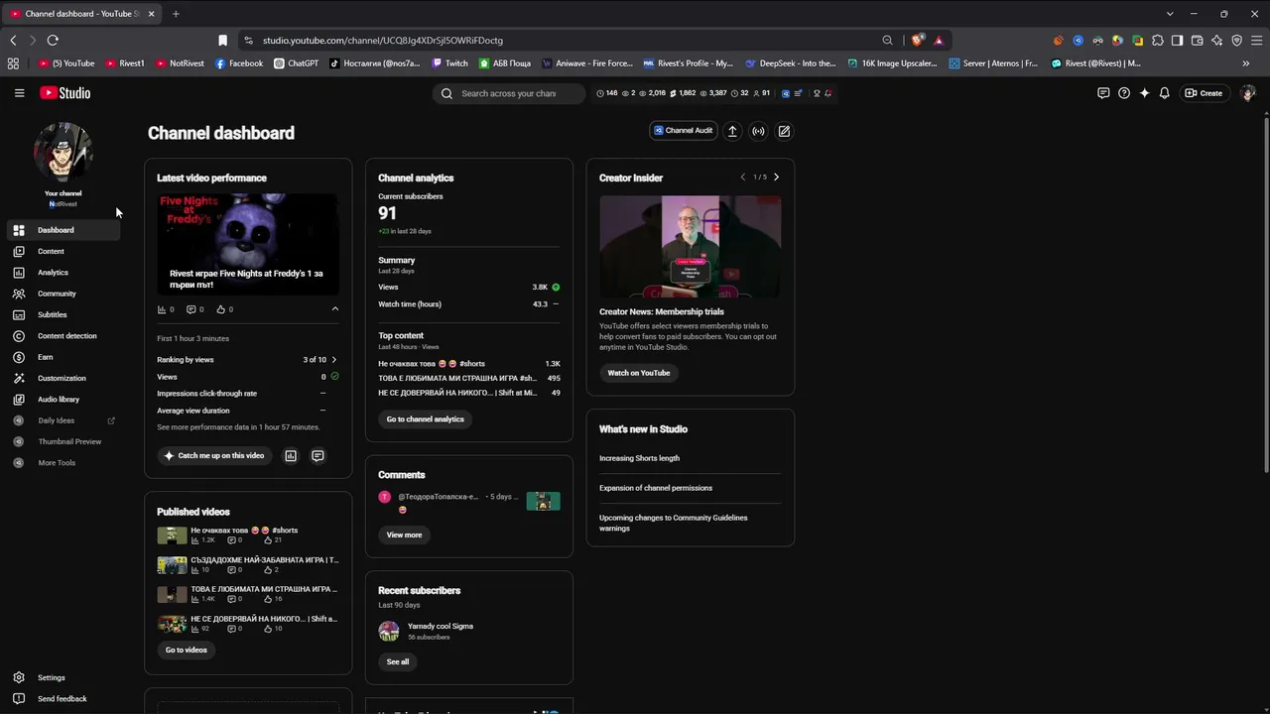Open the browser main menu icon

tap(1257, 41)
